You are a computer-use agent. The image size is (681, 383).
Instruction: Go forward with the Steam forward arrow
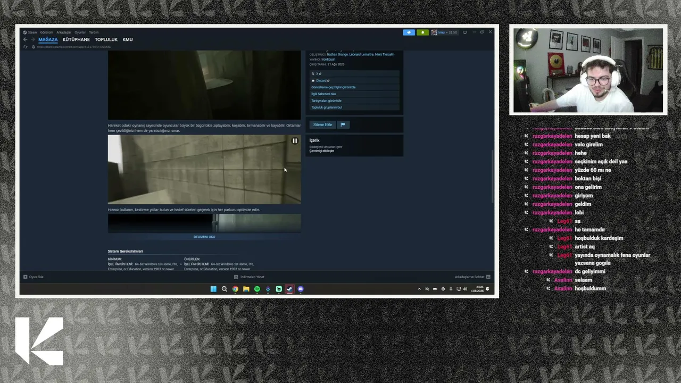[32, 39]
